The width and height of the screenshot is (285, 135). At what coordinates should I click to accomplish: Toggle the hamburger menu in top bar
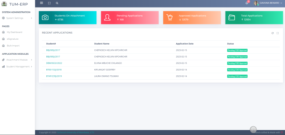tap(41, 3)
